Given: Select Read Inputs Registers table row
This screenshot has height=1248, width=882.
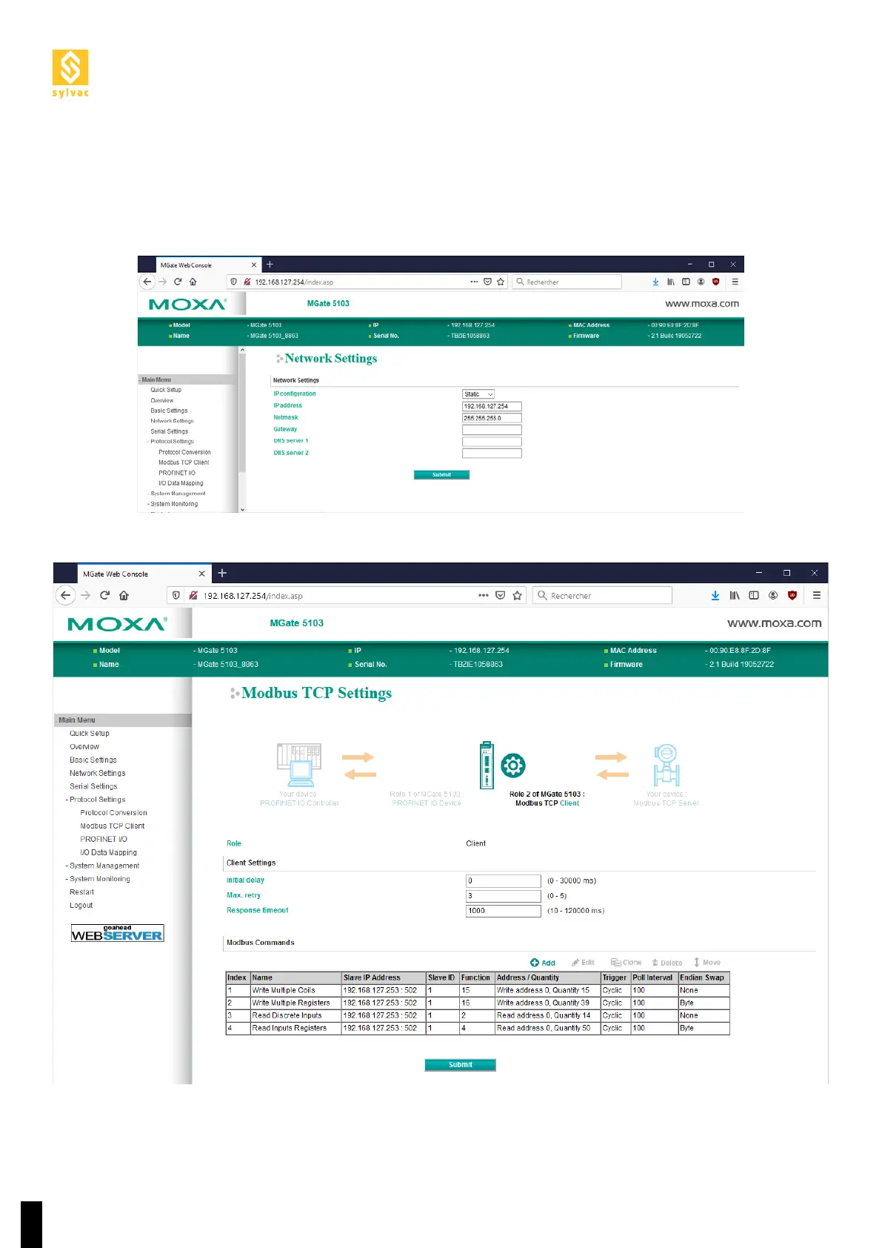Looking at the screenshot, I should [x=478, y=1029].
